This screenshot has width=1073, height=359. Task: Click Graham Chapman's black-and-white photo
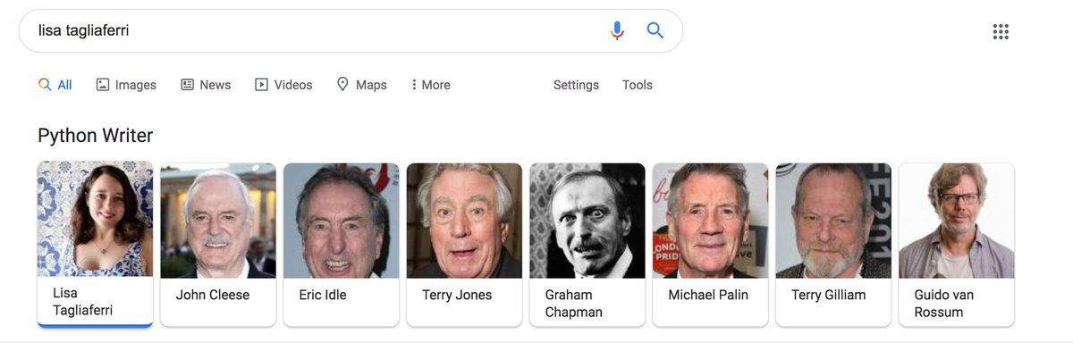pos(587,221)
